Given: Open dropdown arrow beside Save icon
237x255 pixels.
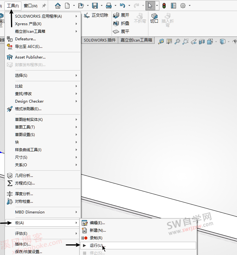Looking at the screenshot, I should click(102, 6).
